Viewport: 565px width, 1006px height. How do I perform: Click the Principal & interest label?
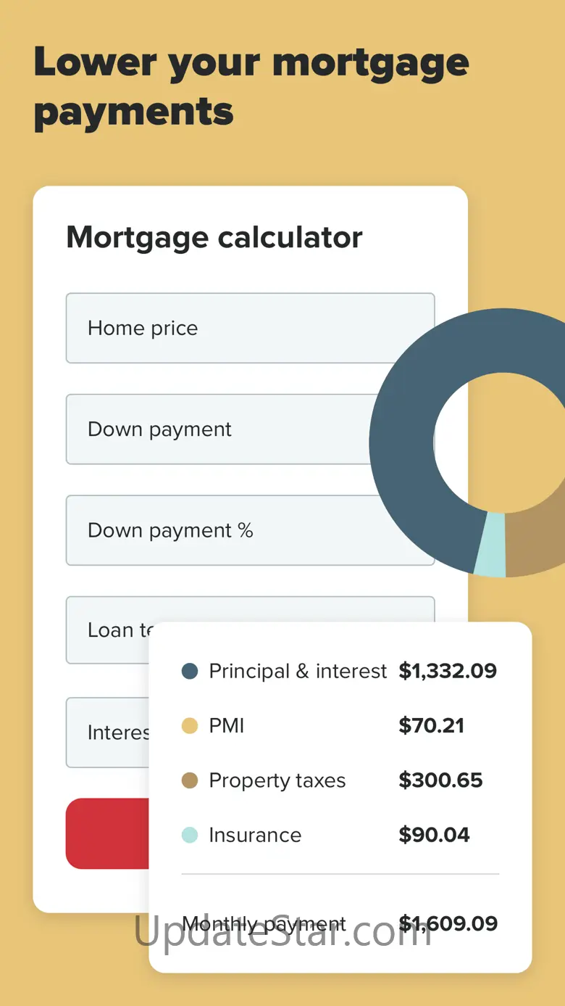pos(298,671)
